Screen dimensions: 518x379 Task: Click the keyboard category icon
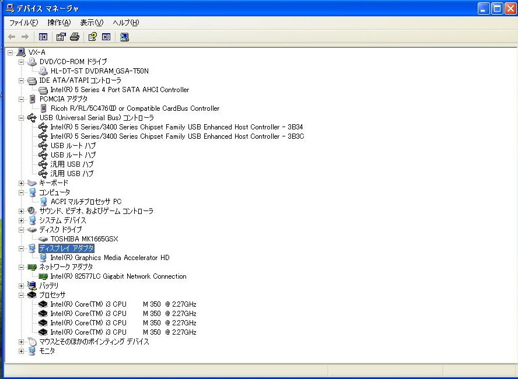(x=32, y=183)
